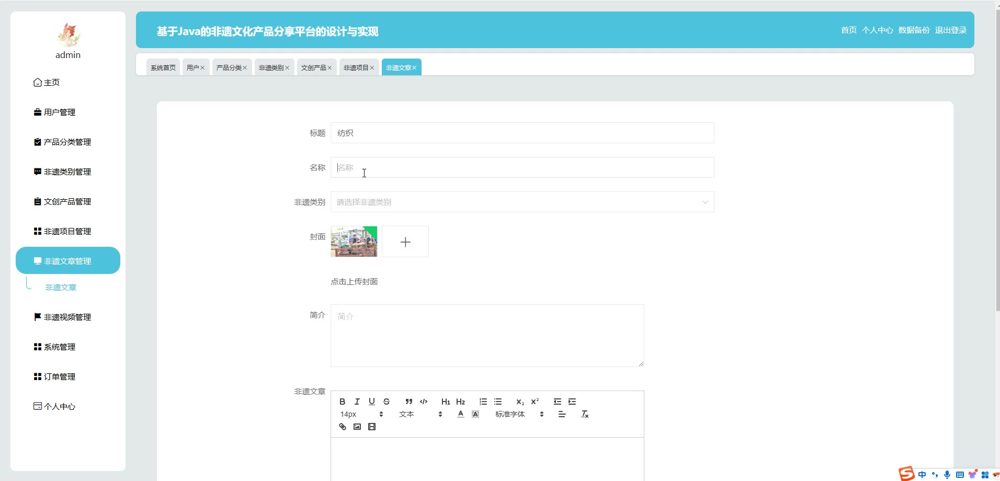Toggle bold formatting in the editor
Screen dimensions: 1000x481
(342, 402)
